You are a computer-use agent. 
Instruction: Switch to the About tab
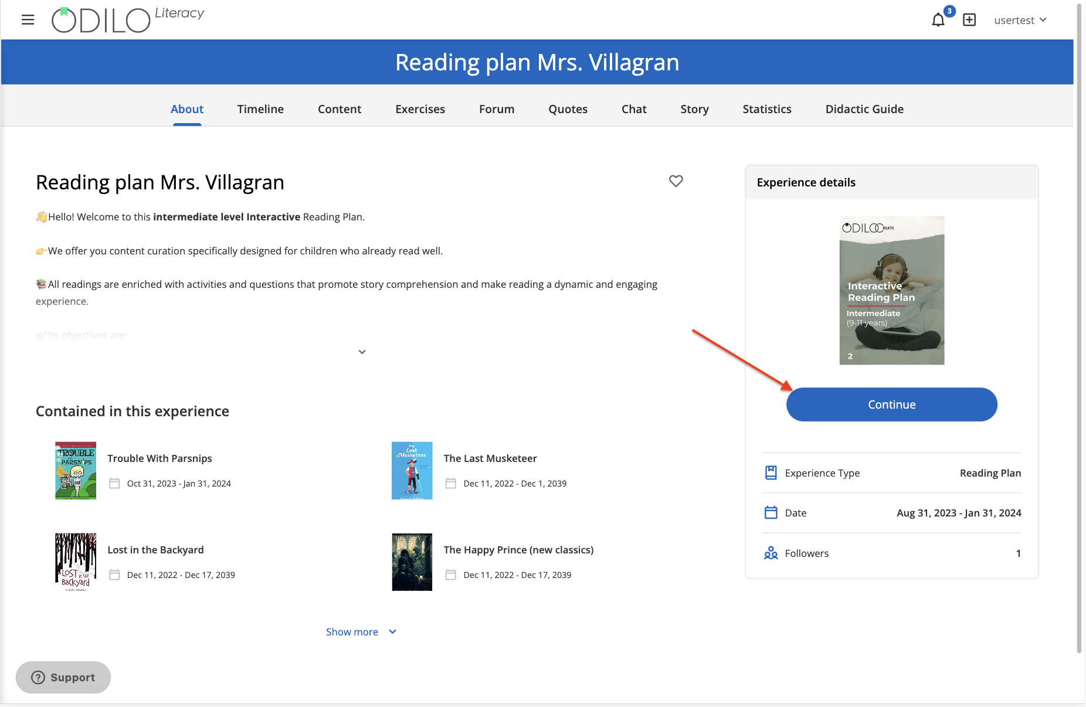pos(187,109)
